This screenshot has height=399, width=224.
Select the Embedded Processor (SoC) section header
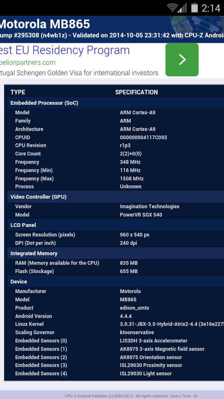coord(116,103)
